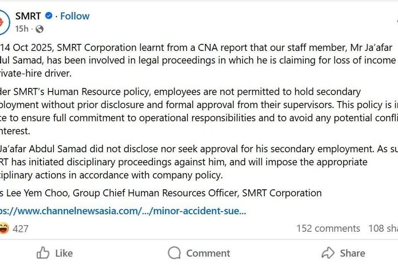Open the channelnewsasia.com article link

(x=123, y=211)
